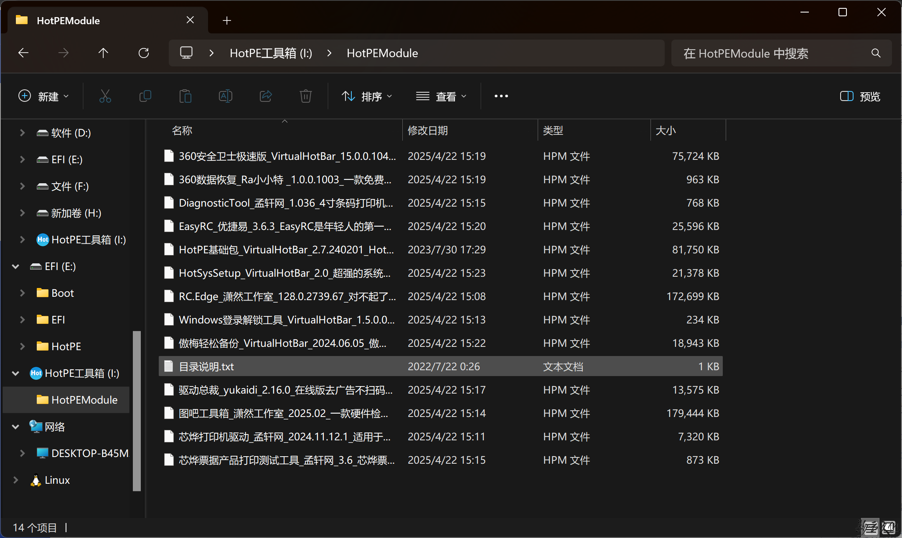Click the DESKTOP-B45M computer icon
The image size is (902, 538).
(43, 453)
